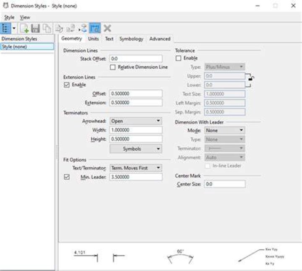
Task: Click the update from library icon
Action: click(x=83, y=28)
